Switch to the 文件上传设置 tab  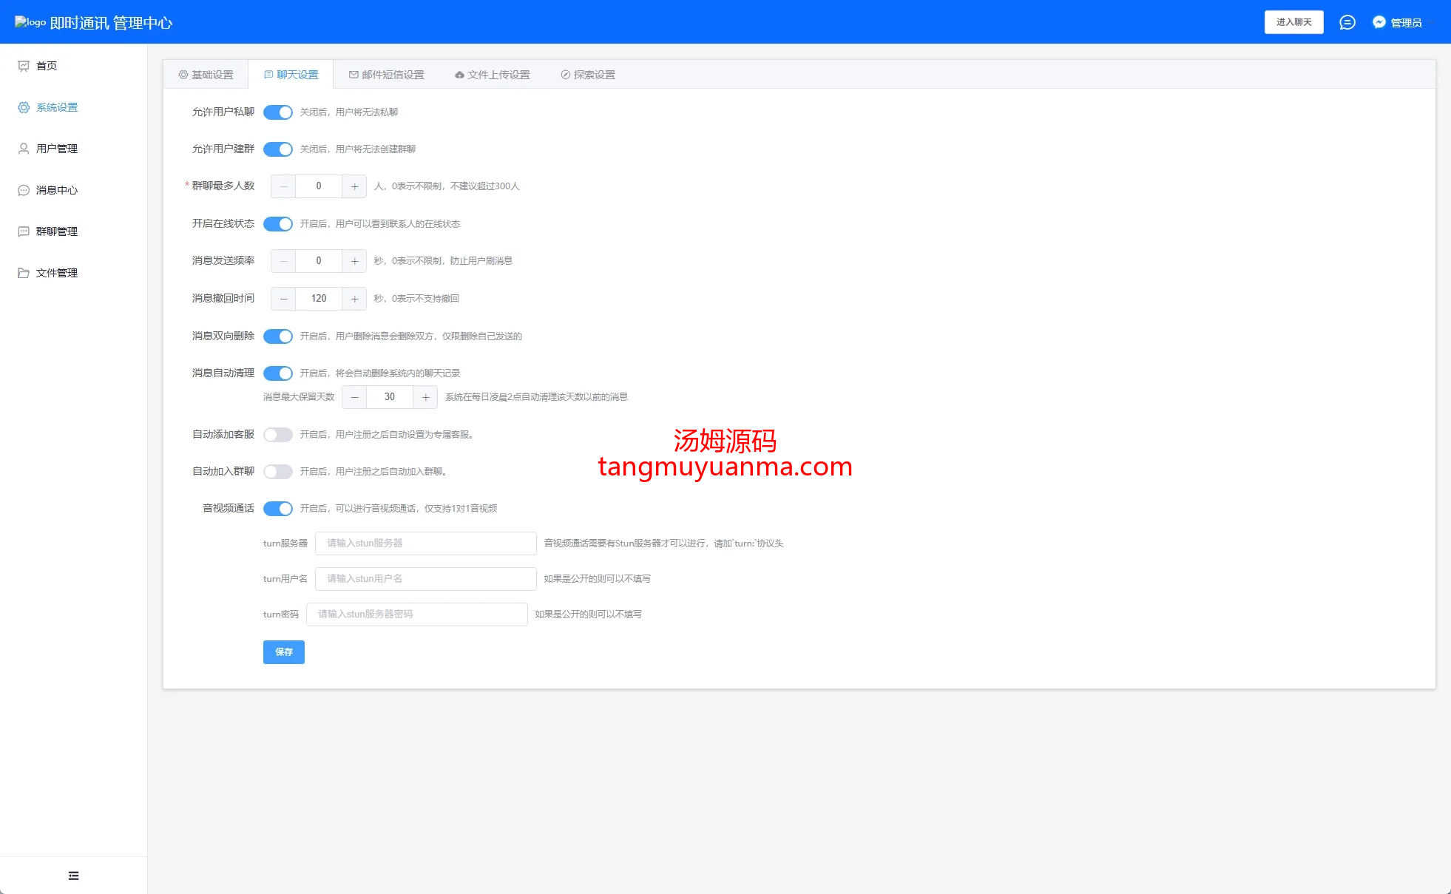(x=493, y=75)
